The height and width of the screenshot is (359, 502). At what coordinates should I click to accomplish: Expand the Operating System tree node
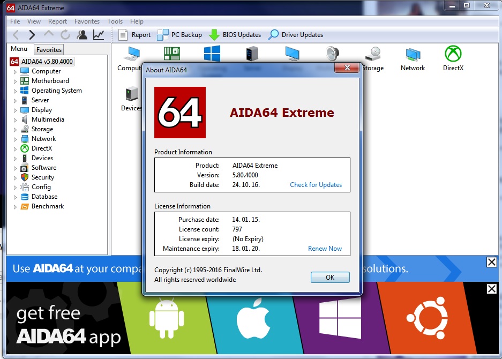(x=15, y=91)
